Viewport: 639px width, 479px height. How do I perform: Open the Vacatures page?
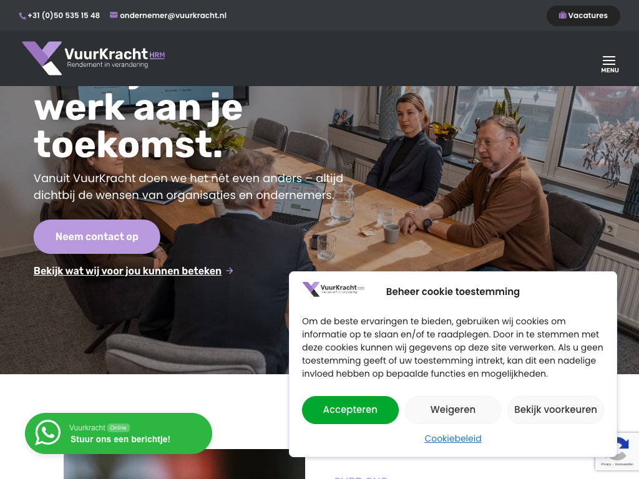583,16
